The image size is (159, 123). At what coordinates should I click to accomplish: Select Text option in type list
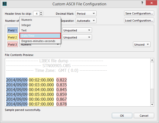pos(40,30)
